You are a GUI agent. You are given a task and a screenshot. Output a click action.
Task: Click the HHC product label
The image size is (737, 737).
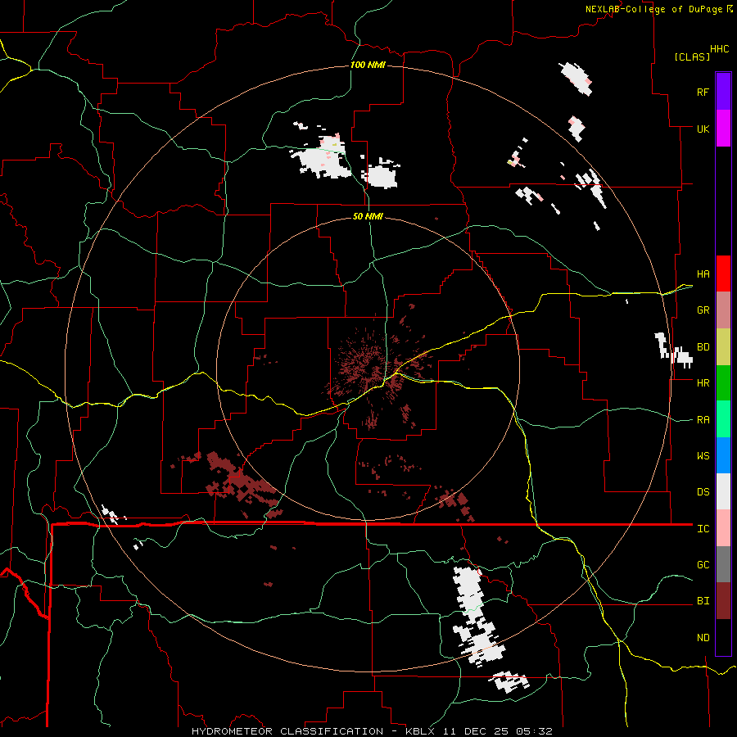tap(720, 49)
